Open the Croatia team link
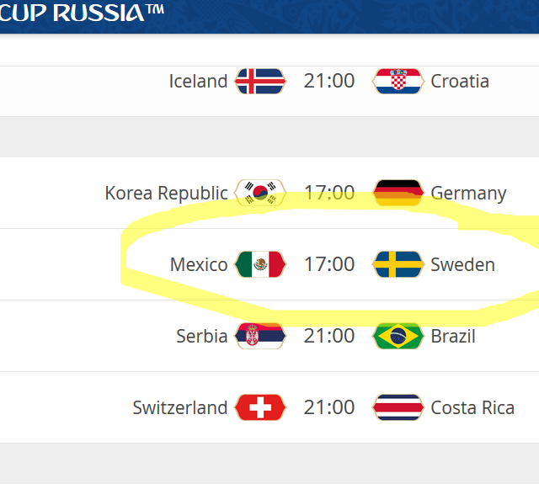 (460, 82)
